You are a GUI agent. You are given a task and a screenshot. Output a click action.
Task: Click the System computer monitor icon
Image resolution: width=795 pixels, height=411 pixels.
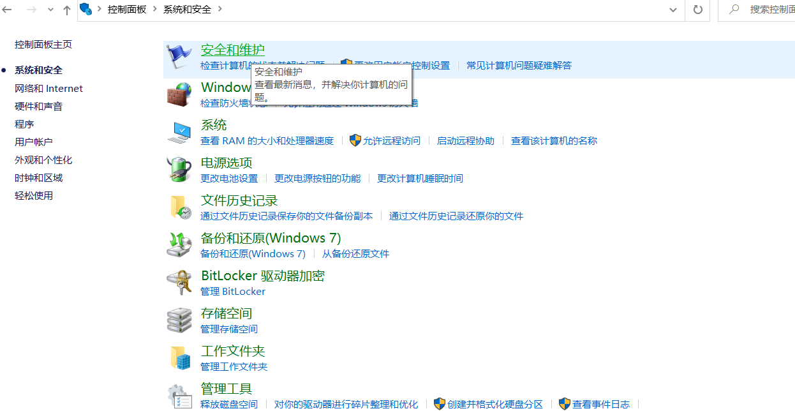tap(179, 132)
